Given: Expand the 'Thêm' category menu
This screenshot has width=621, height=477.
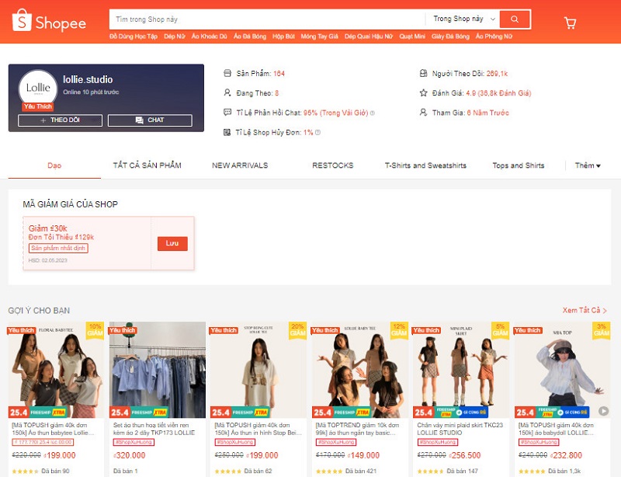Looking at the screenshot, I should (x=588, y=165).
